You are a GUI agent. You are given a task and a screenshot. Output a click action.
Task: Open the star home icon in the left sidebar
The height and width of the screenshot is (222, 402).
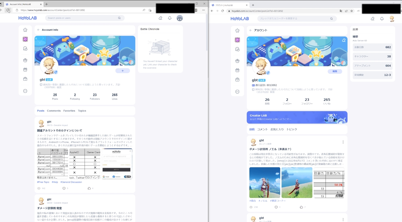(x=25, y=30)
